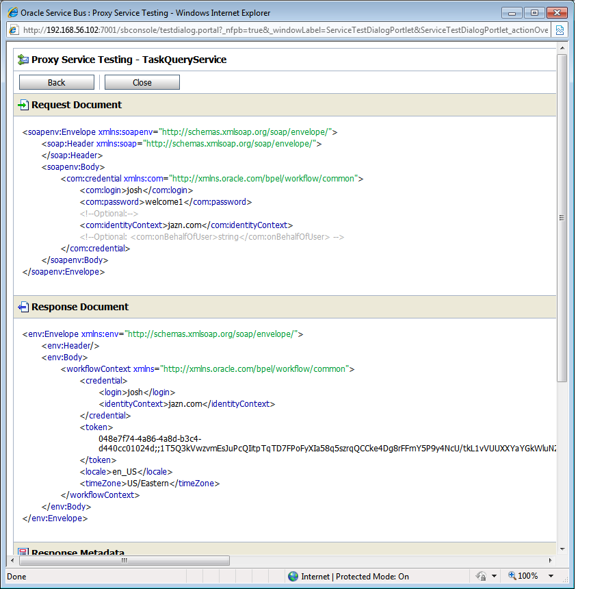Click the Back button
This screenshot has height=589, width=591.
pyautogui.click(x=57, y=82)
